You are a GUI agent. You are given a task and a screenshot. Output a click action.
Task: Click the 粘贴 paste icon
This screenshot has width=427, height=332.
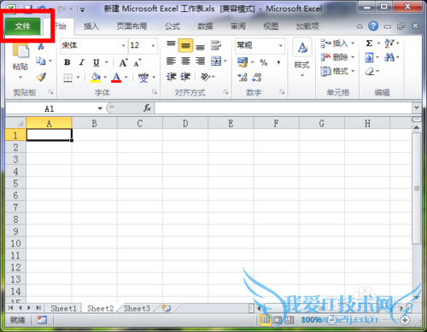[x=20, y=51]
